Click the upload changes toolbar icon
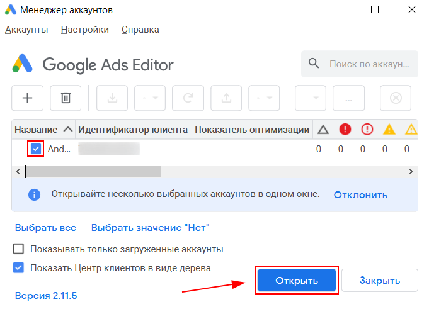Viewport: 429px width, 309px height. pyautogui.click(x=226, y=98)
